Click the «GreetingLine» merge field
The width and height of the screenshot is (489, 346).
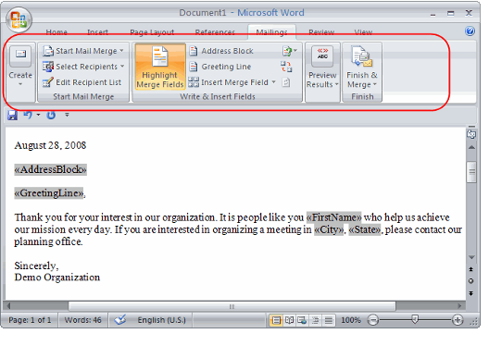[x=49, y=193]
